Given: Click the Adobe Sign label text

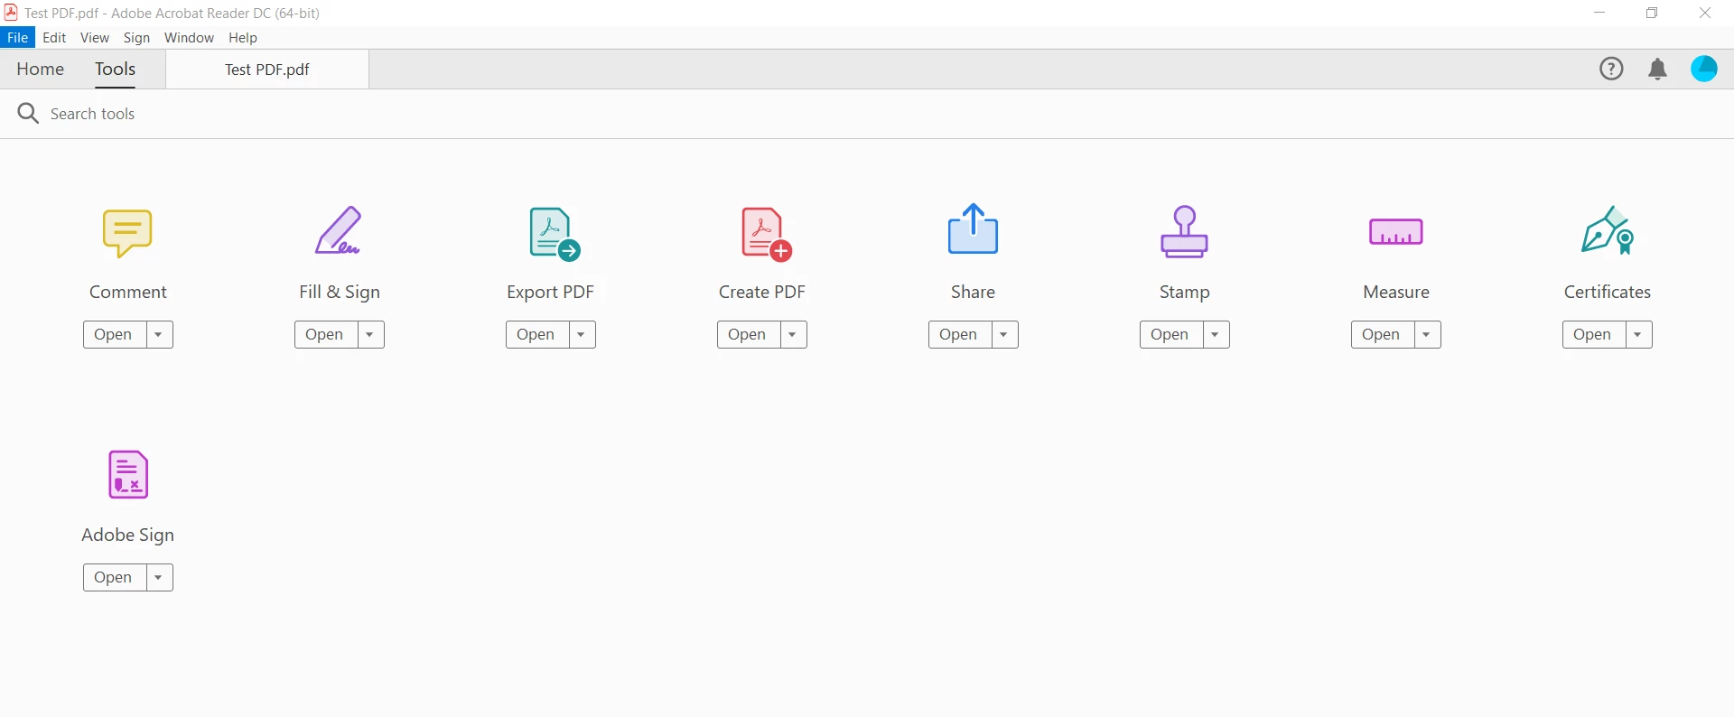Looking at the screenshot, I should pyautogui.click(x=127, y=535).
